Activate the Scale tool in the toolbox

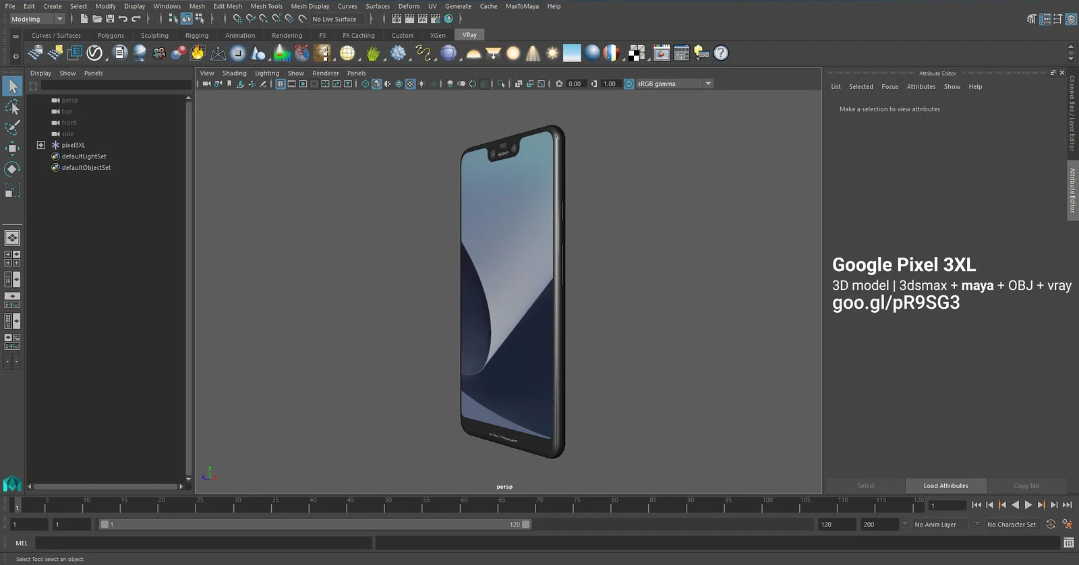pos(12,191)
